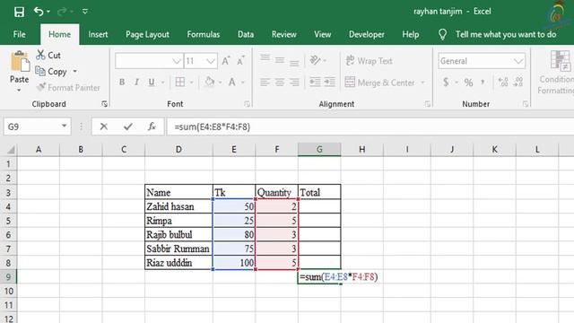Open Number group dialog launcher

pos(526,104)
